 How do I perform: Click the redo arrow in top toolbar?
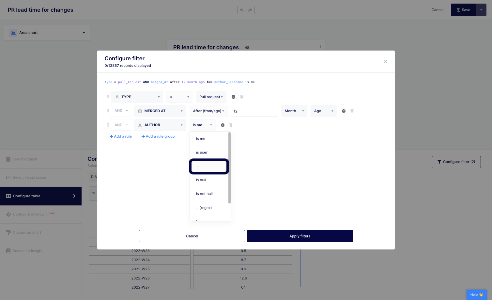(250, 10)
